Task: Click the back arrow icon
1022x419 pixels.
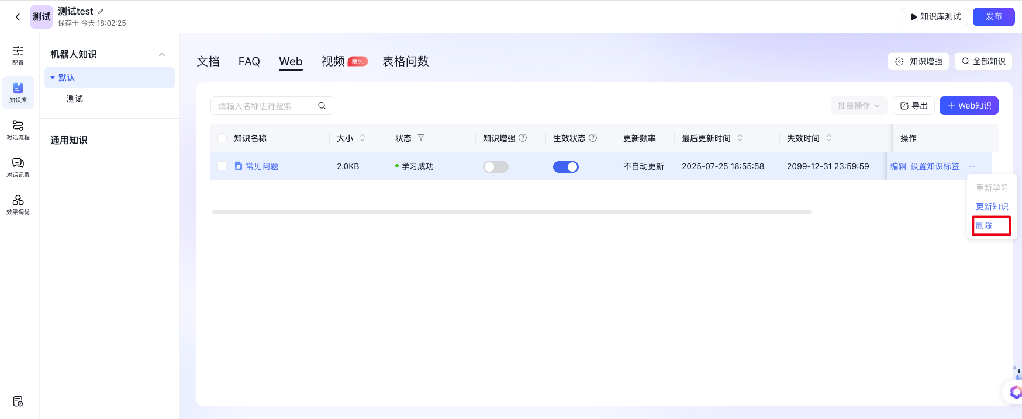Action: click(18, 17)
